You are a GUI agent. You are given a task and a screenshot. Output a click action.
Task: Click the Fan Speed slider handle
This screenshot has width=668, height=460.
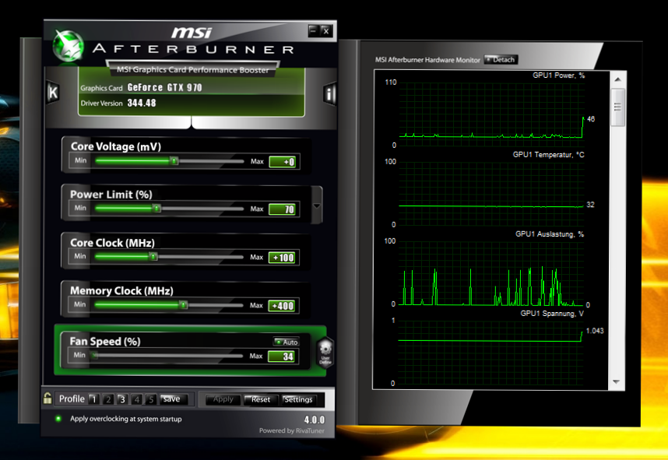94,355
